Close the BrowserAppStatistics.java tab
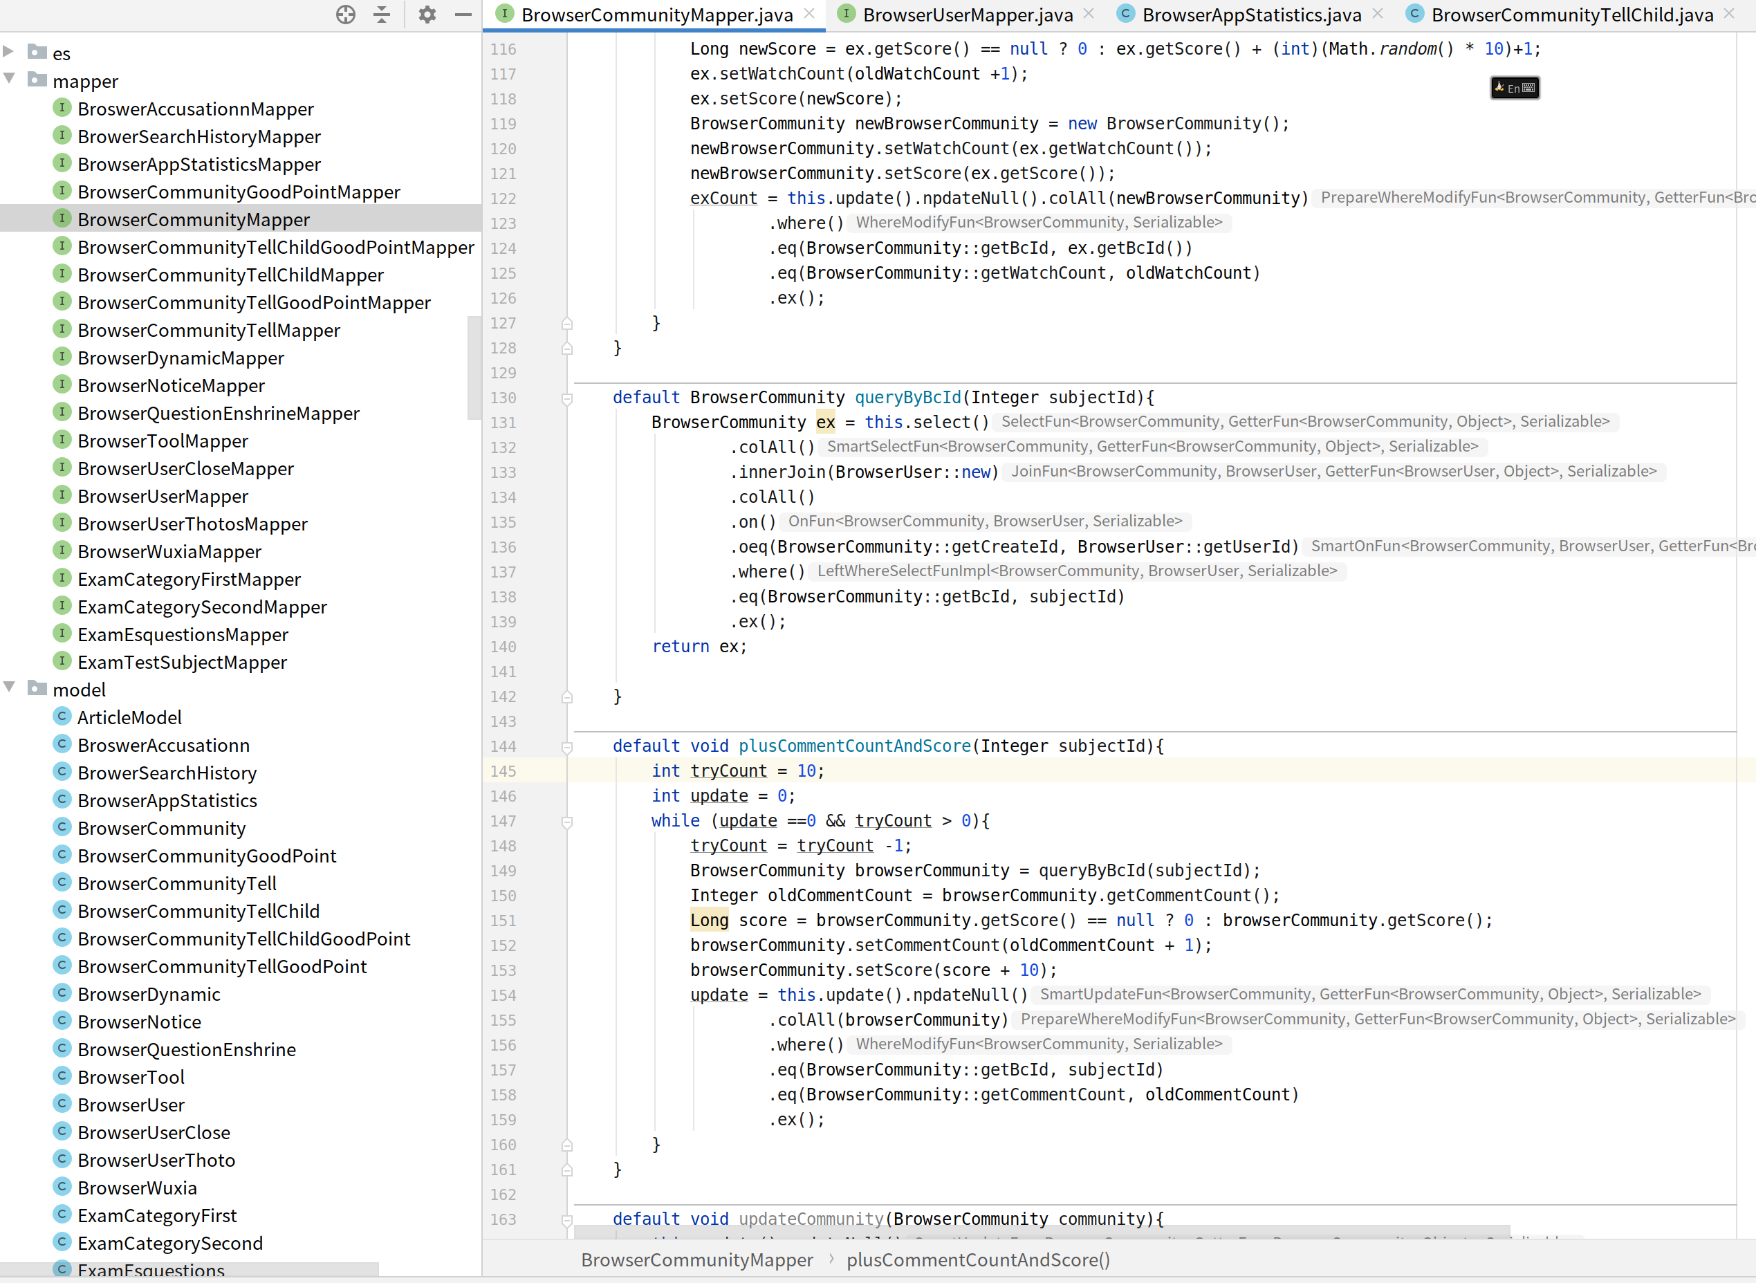Viewport: 1756px width, 1283px height. pos(1378,14)
